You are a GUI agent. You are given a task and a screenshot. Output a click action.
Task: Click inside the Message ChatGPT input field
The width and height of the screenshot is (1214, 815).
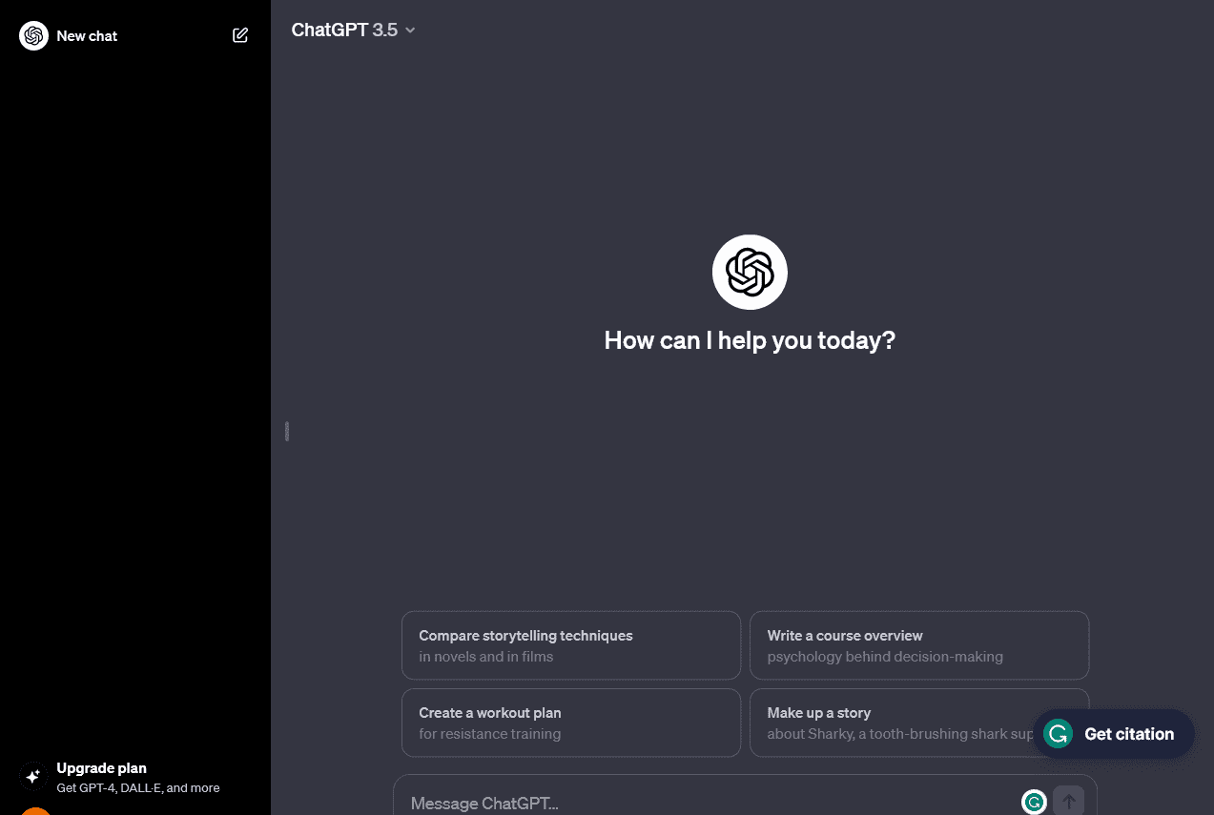coord(668,803)
